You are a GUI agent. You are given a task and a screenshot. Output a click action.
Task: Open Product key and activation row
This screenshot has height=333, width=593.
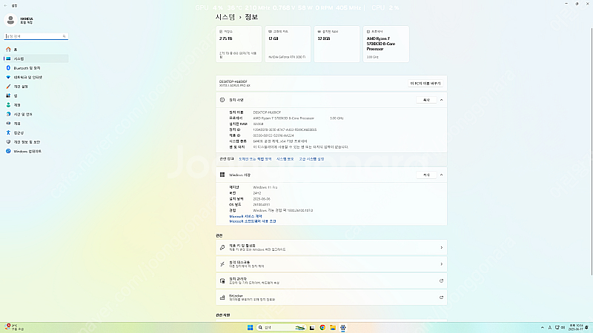[331, 248]
